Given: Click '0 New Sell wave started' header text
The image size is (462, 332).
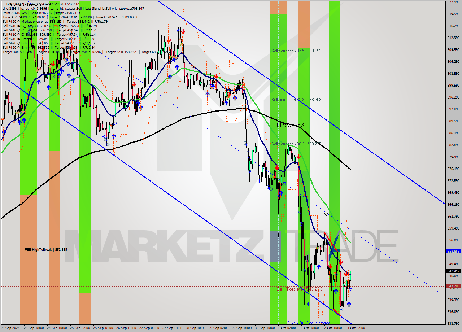Looking at the screenshot, I should pyautogui.click(x=30, y=5).
